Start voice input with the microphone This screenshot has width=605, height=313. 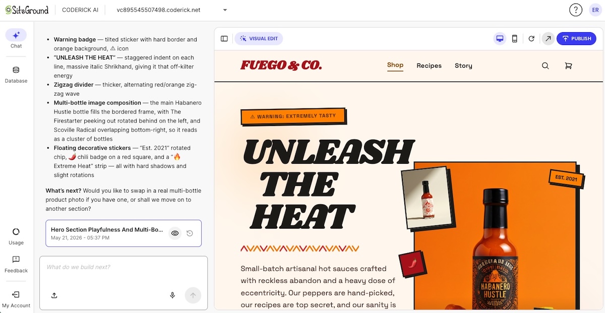(172, 295)
